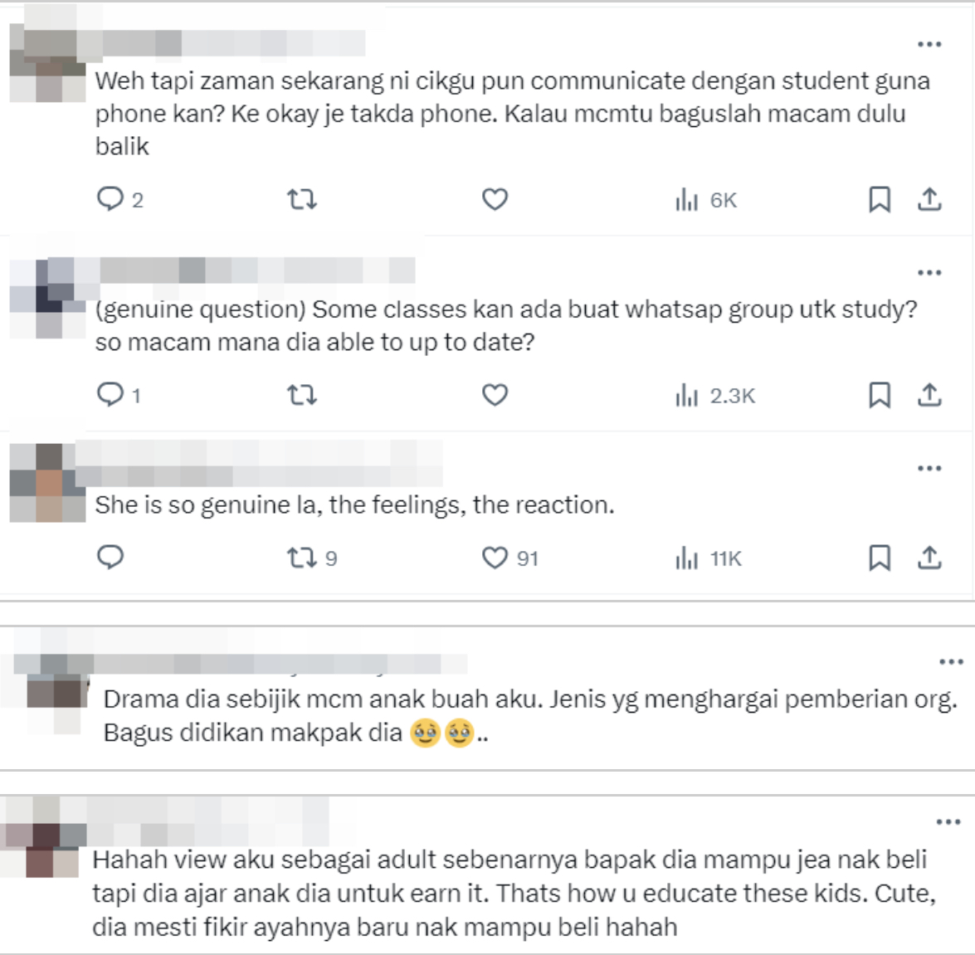The height and width of the screenshot is (955, 975).
Task: Open more options on the first tweet
Action: [x=929, y=44]
